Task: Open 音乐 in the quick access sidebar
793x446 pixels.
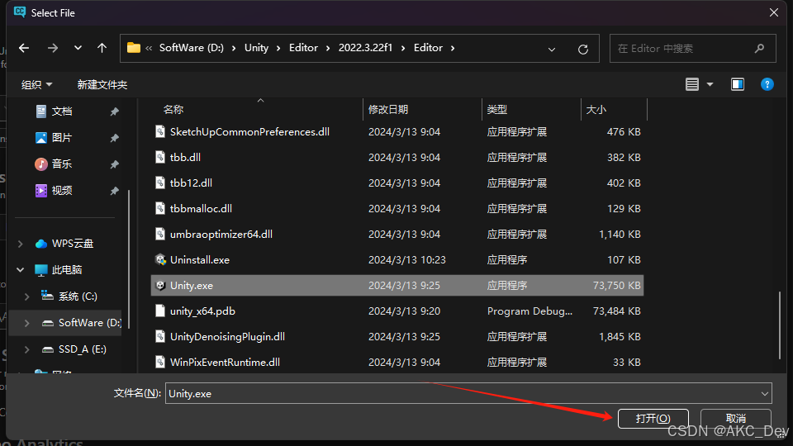Action: (x=62, y=164)
